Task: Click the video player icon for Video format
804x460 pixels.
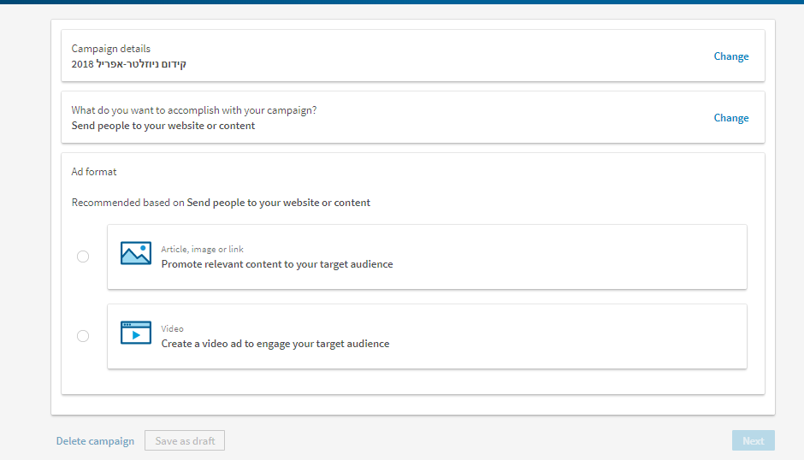Action: 136,333
